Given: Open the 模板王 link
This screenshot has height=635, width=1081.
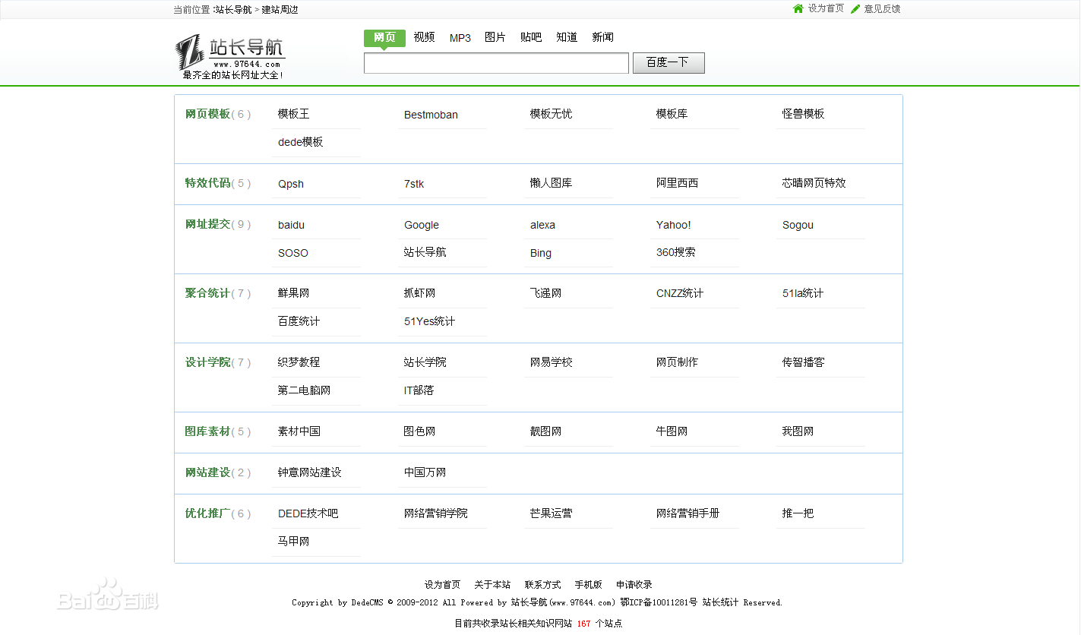Looking at the screenshot, I should (x=293, y=114).
